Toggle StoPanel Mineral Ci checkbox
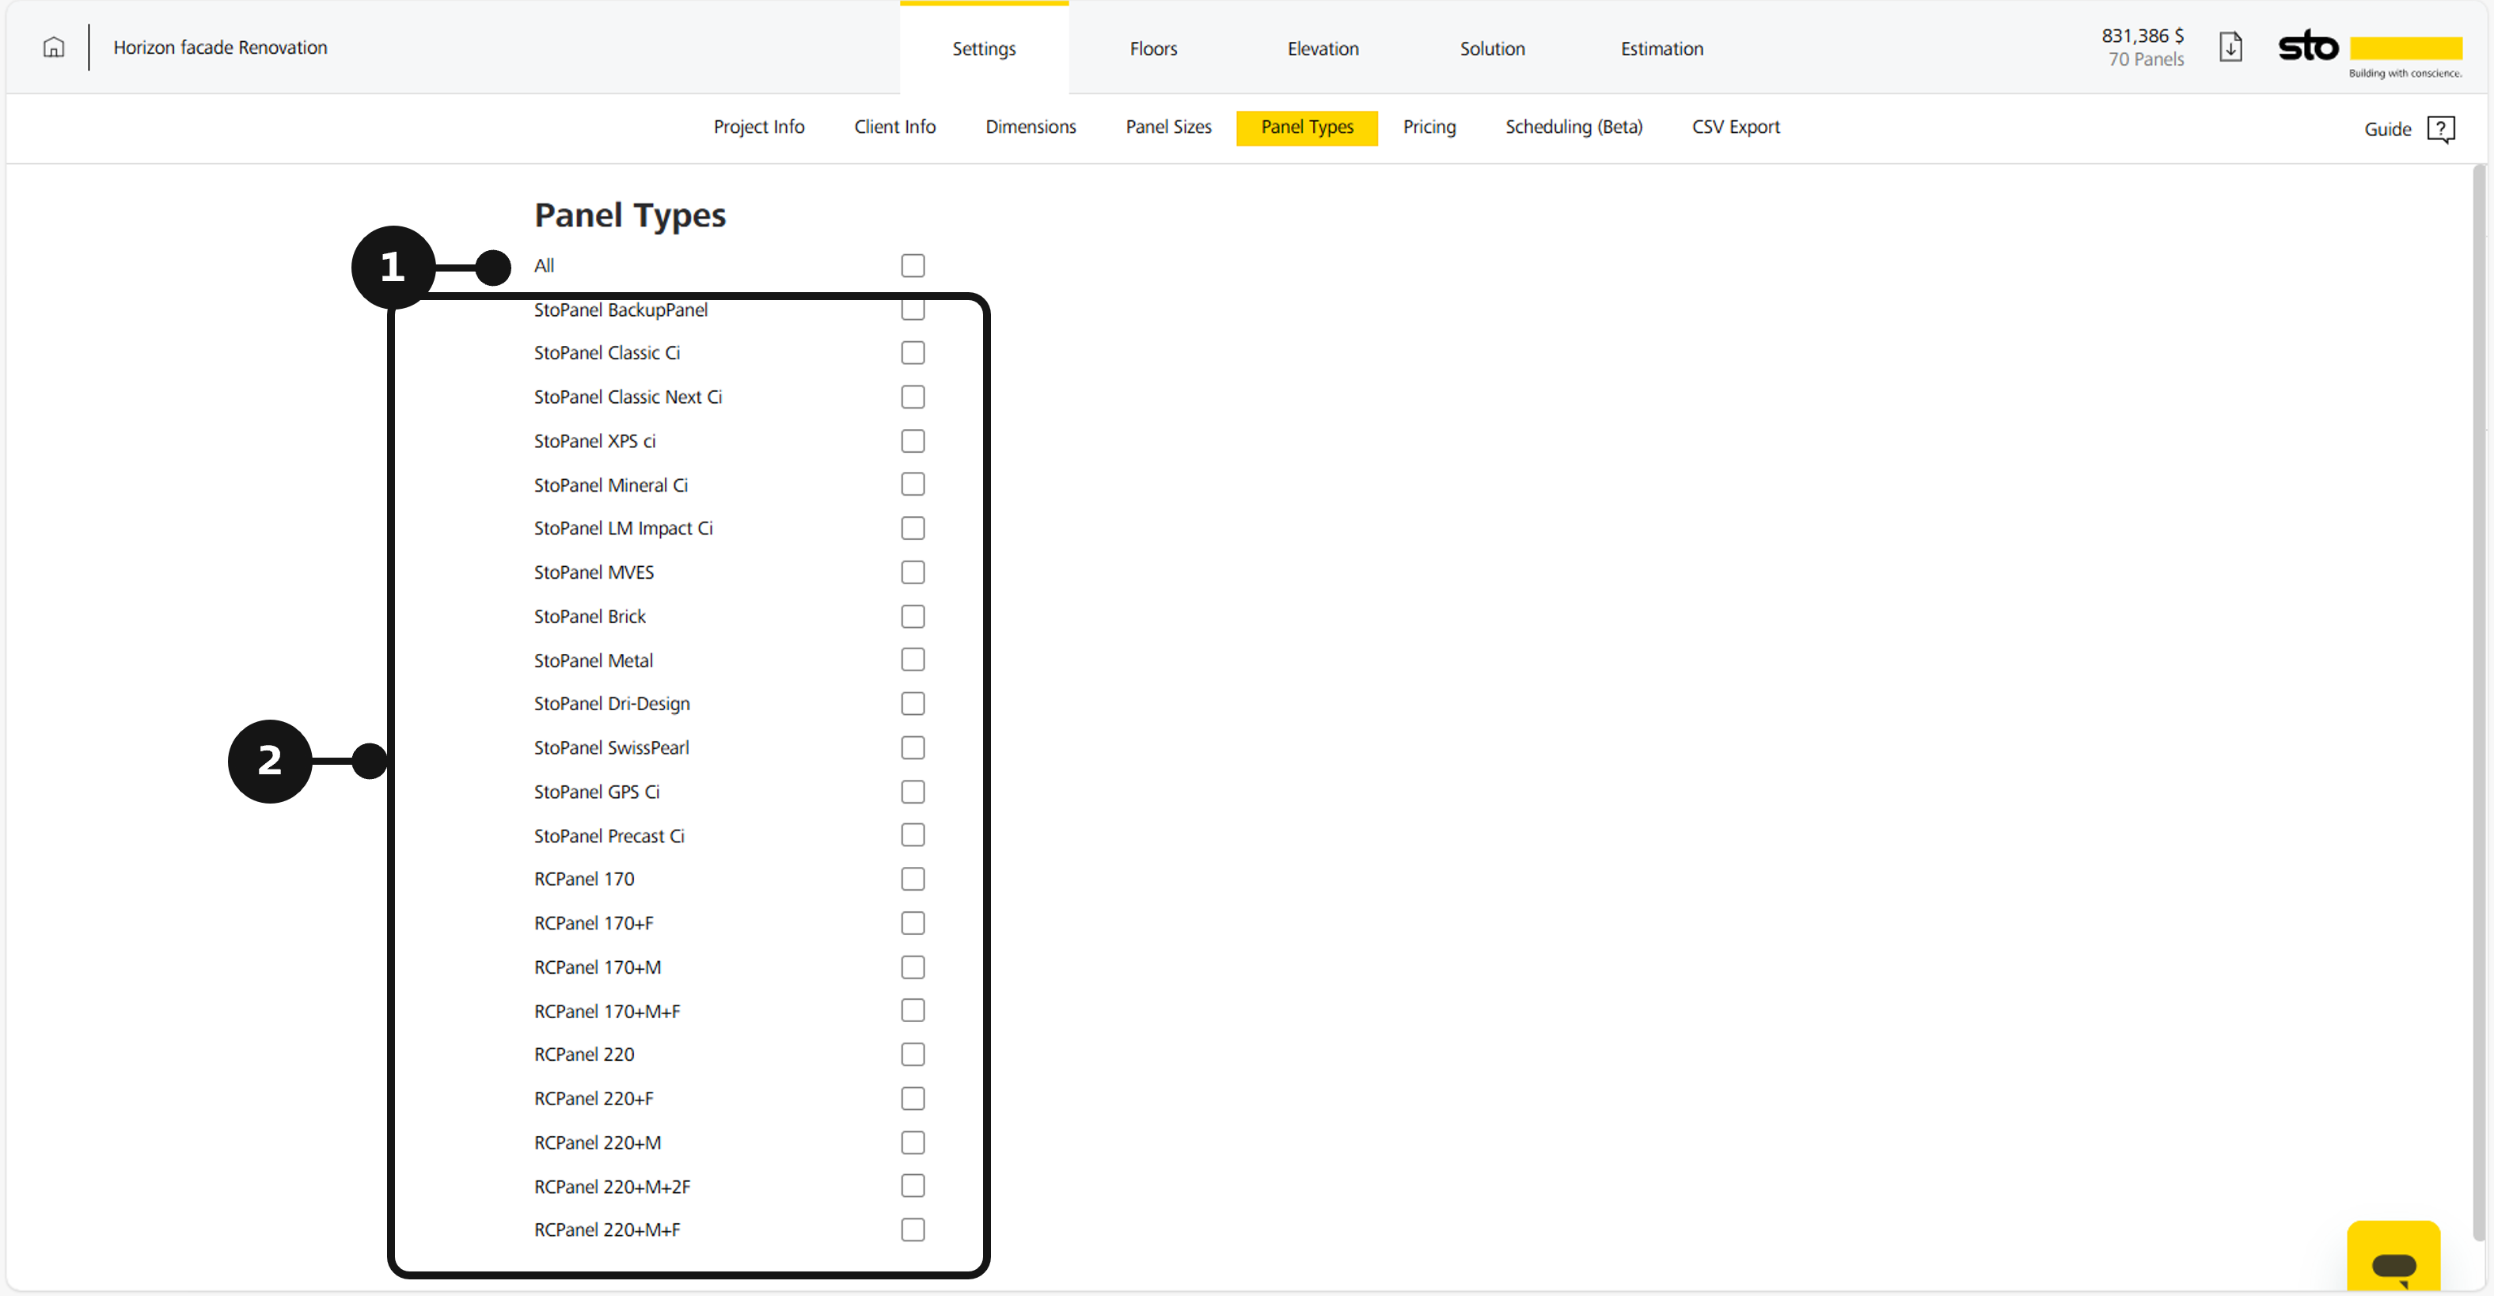The image size is (2494, 1296). [x=912, y=485]
